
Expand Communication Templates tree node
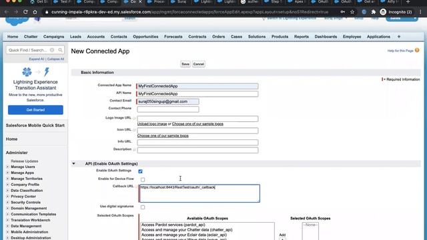[x=7, y=214]
